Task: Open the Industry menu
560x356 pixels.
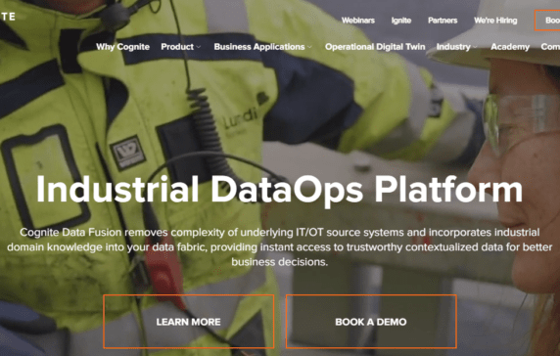Action: (453, 47)
